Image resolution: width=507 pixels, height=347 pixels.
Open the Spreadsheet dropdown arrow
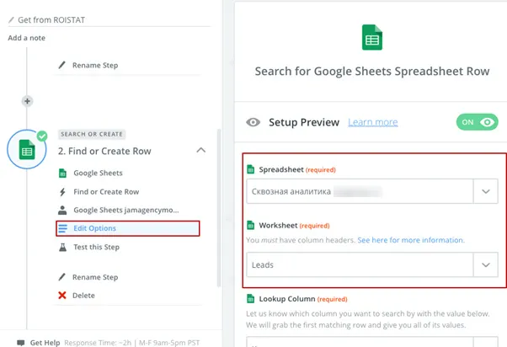(486, 191)
